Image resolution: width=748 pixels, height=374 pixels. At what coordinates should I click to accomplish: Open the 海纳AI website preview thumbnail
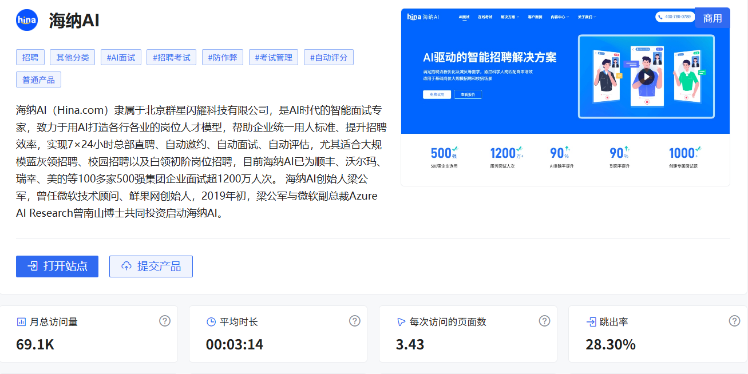tap(565, 97)
